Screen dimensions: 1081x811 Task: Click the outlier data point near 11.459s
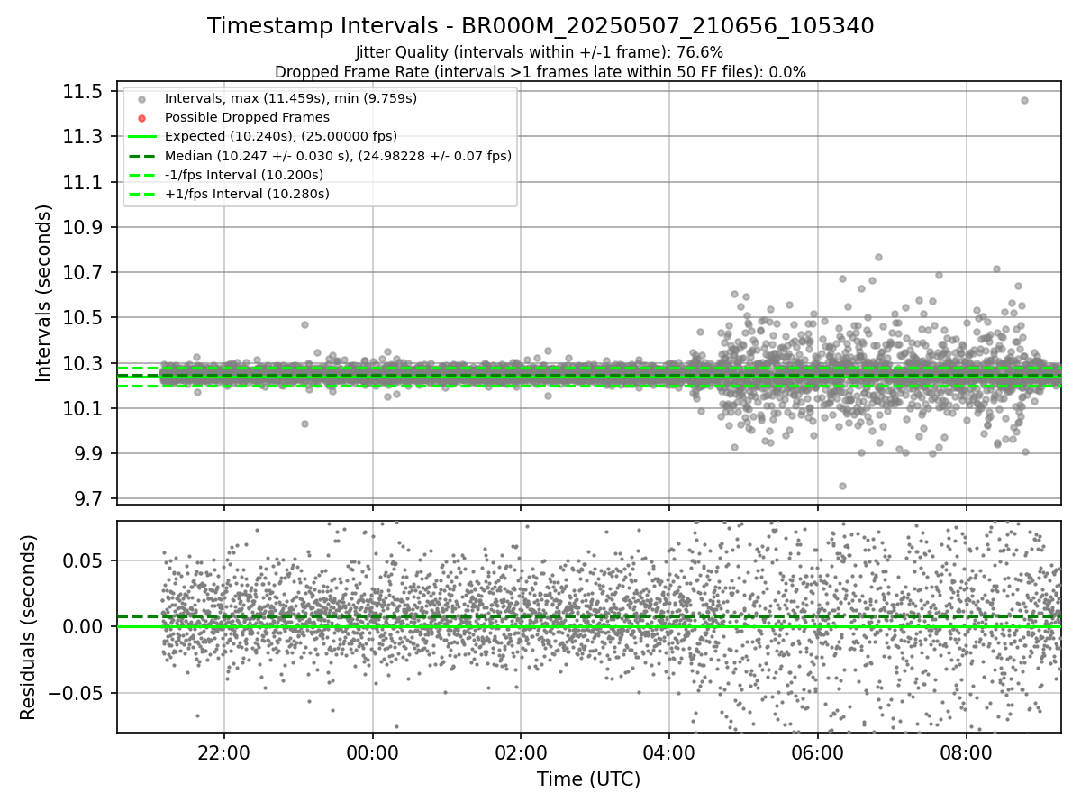tap(1024, 100)
